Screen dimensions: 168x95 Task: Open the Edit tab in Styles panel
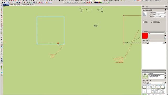(x=147, y=80)
